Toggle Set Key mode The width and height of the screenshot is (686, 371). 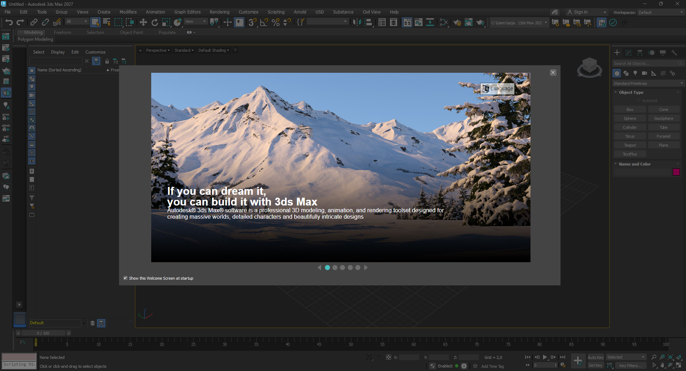[x=596, y=365]
